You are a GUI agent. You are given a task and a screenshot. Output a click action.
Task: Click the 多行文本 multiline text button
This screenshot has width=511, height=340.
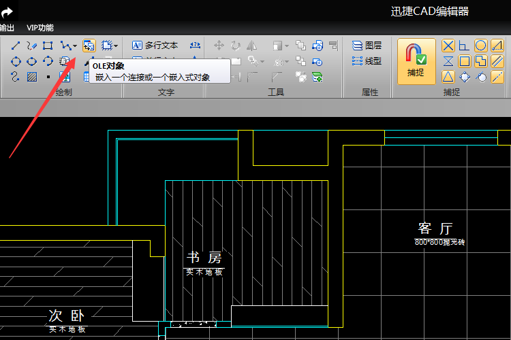155,46
